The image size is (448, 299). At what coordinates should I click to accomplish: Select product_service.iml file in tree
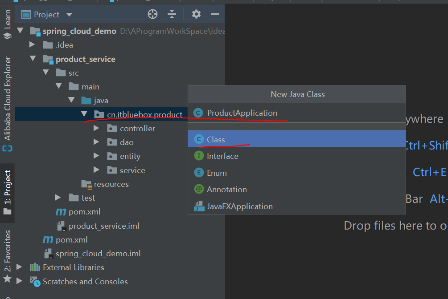103,226
